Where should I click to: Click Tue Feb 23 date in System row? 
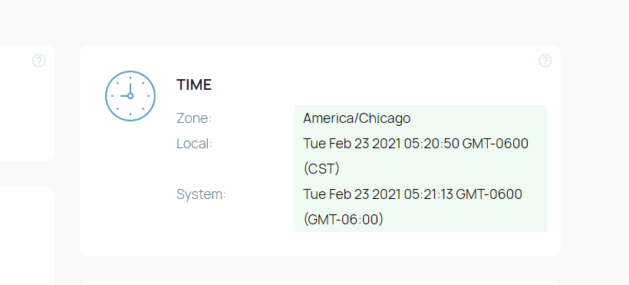click(336, 194)
